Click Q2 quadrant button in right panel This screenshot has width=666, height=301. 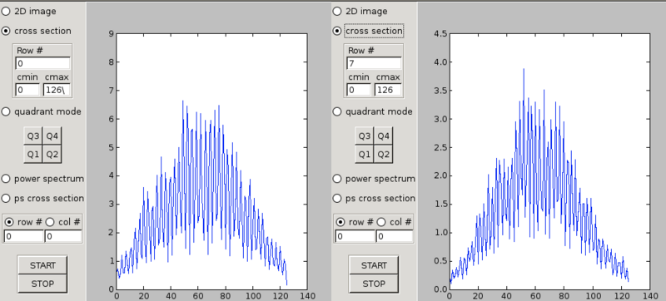(x=384, y=155)
